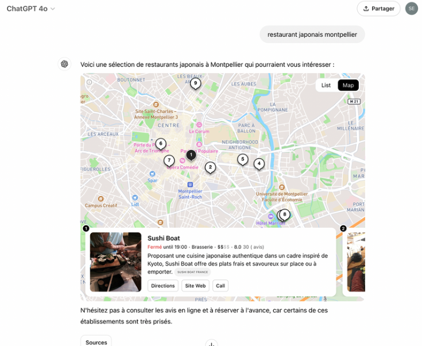Select map pin number 5

[x=242, y=160]
